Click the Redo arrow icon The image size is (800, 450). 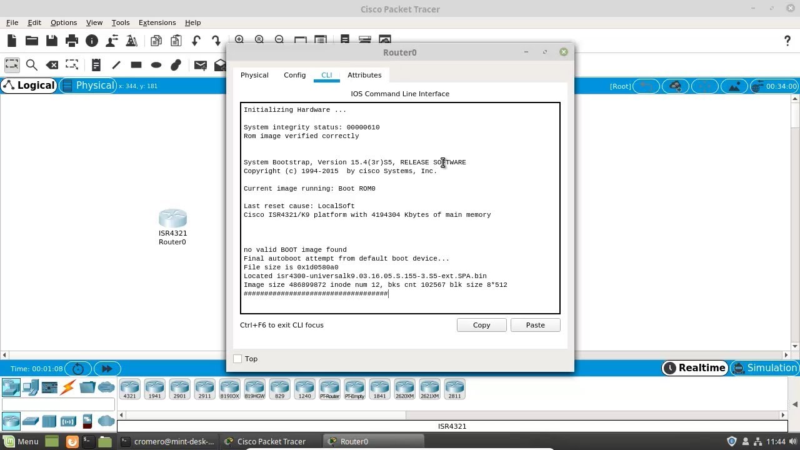point(216,41)
